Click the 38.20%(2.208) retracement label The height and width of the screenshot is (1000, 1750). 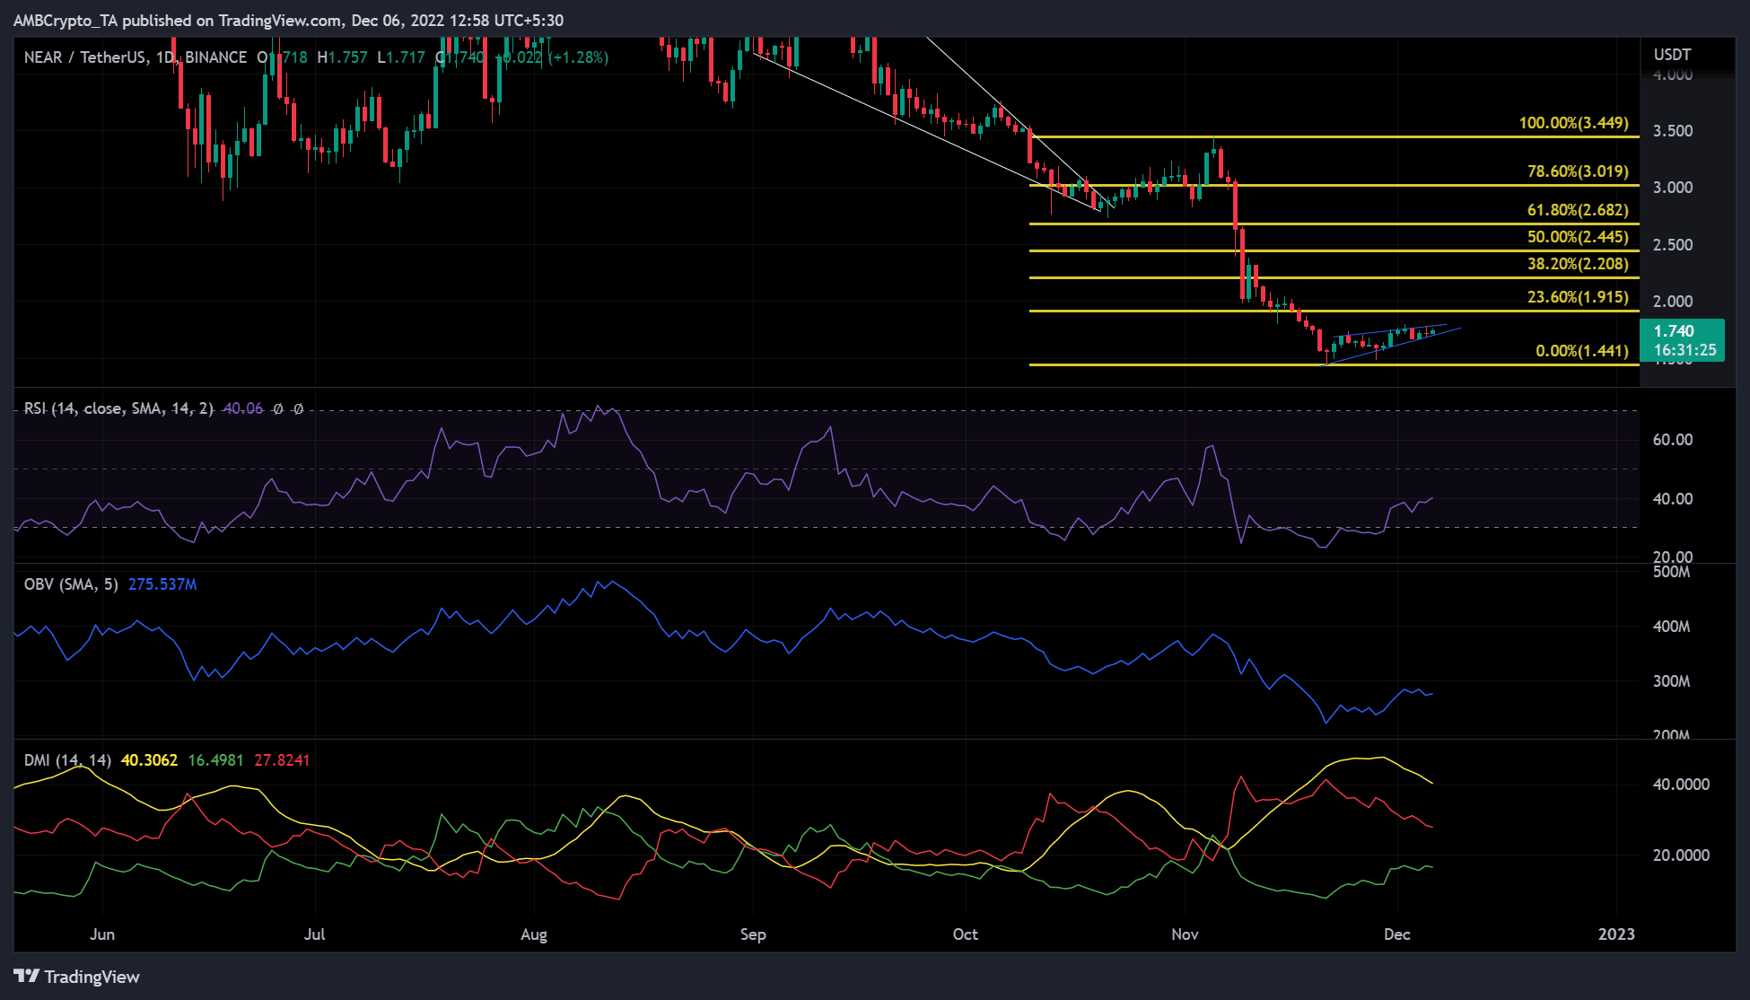pyautogui.click(x=1578, y=264)
